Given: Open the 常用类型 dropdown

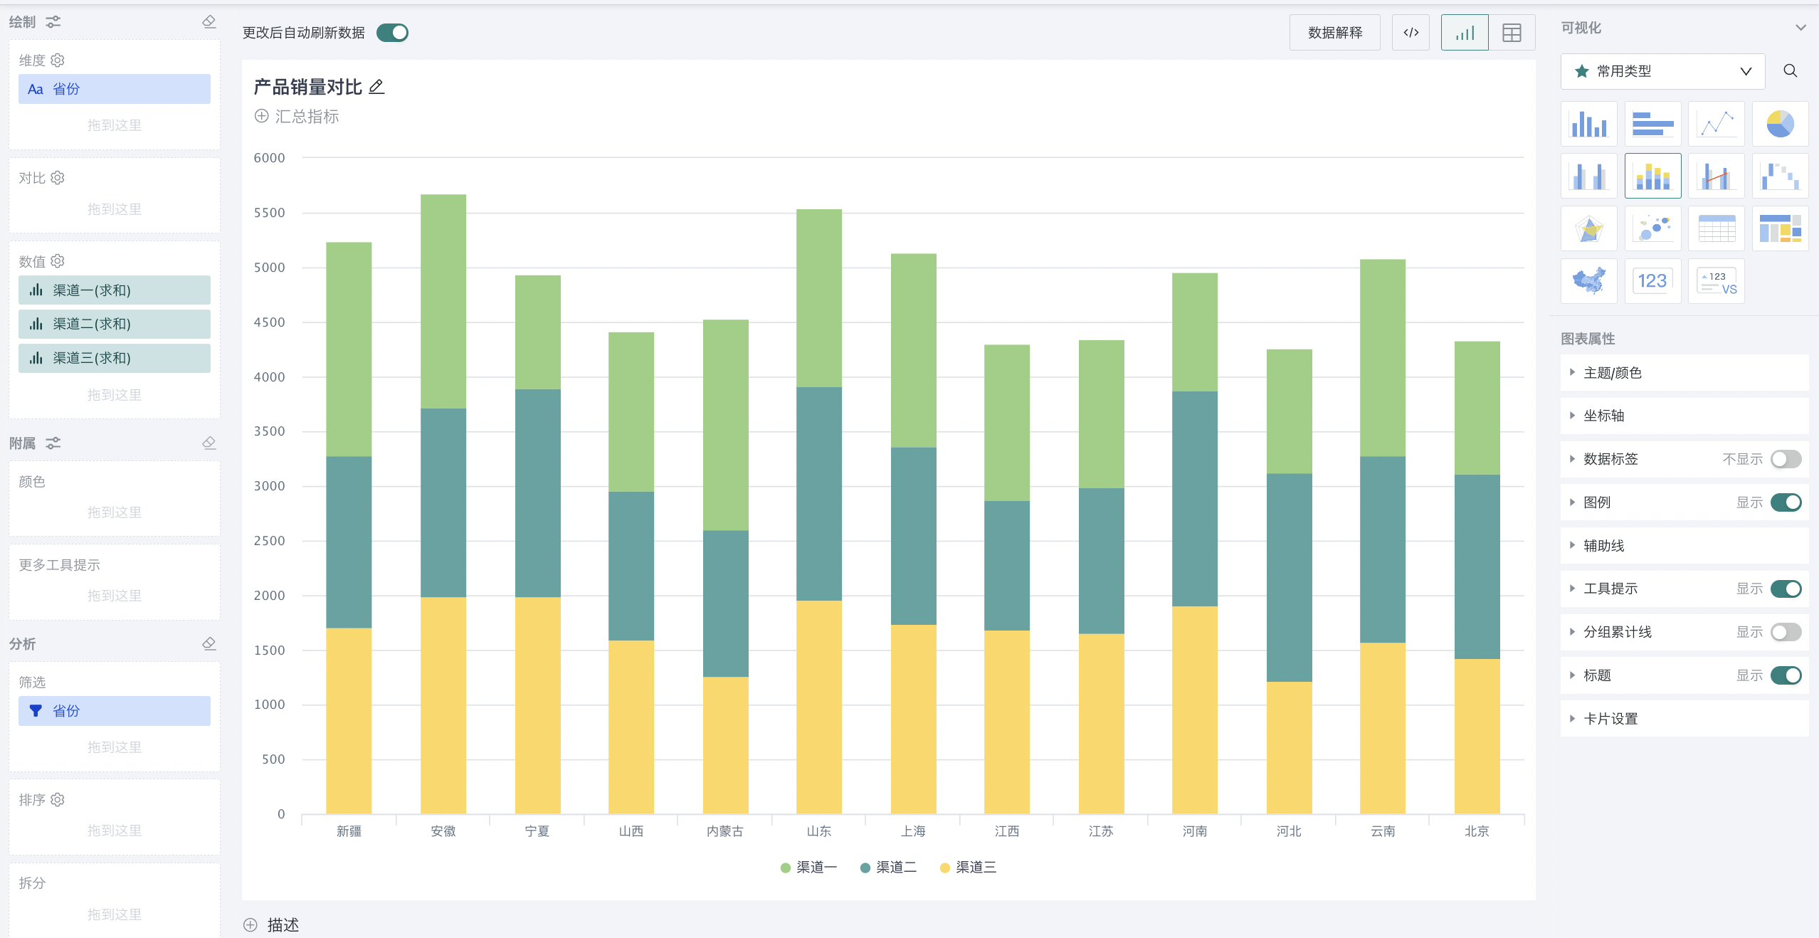Looking at the screenshot, I should coord(1662,71).
